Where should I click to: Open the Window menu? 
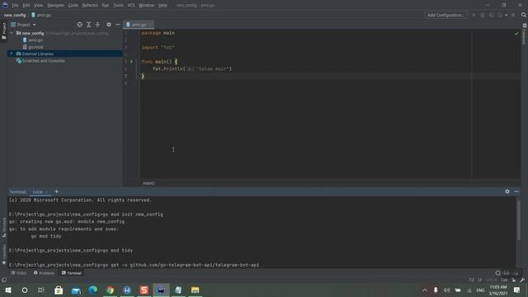click(147, 6)
